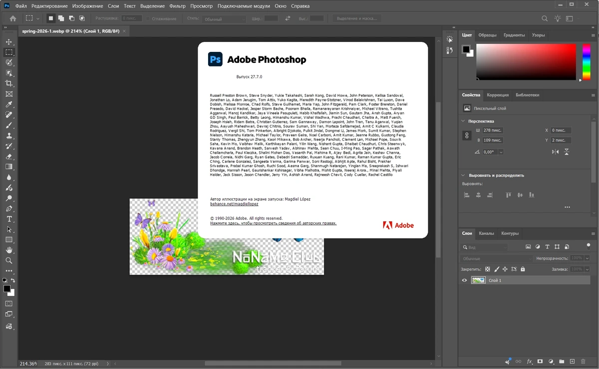This screenshot has height=369, width=599.
Task: Open the Фильтр menu
Action: pos(177,6)
